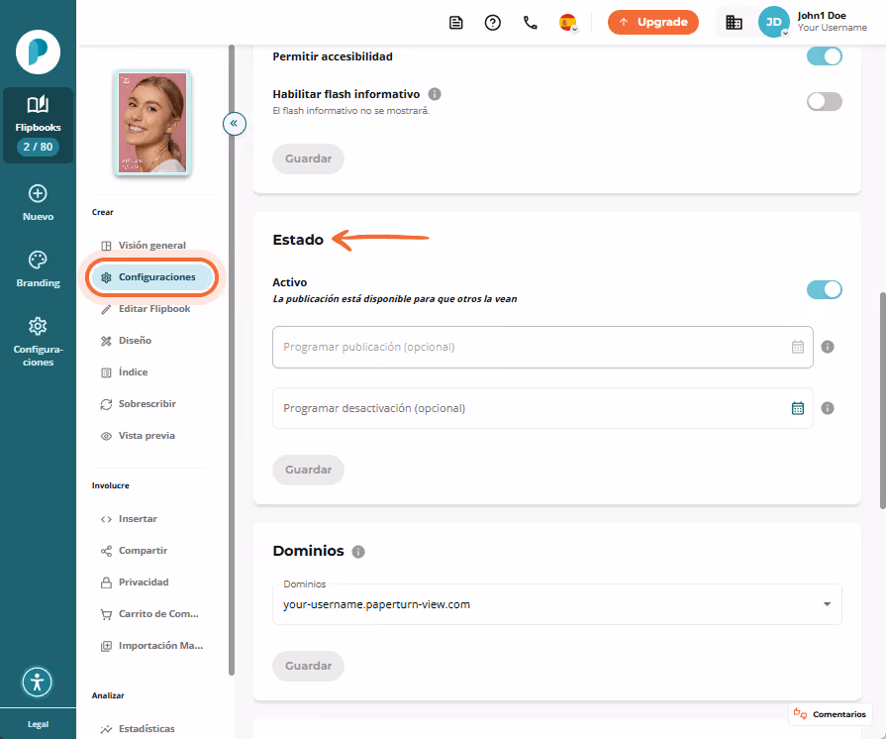Open calendar for Programar publicación
Screen dimensions: 886x739
pyautogui.click(x=797, y=347)
